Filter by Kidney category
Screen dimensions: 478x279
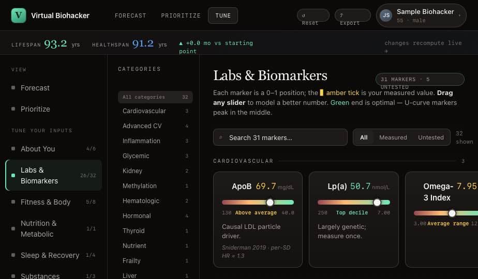pyautogui.click(x=155, y=171)
